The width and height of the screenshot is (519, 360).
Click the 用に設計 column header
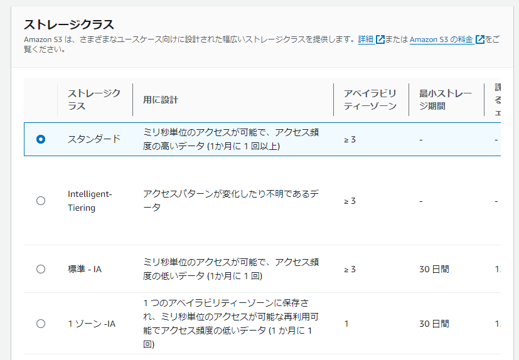(x=161, y=100)
